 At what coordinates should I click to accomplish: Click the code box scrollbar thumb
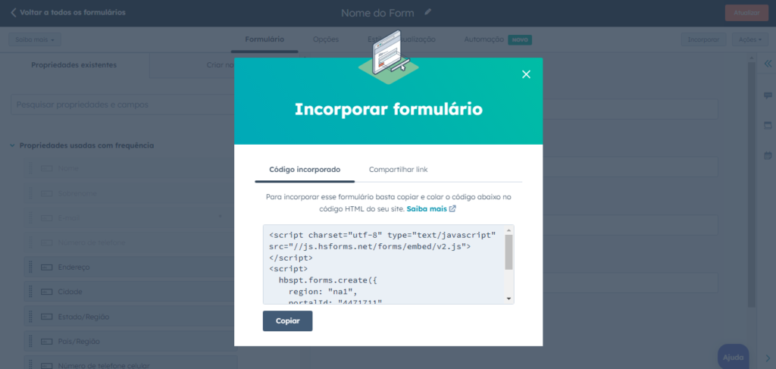508,252
